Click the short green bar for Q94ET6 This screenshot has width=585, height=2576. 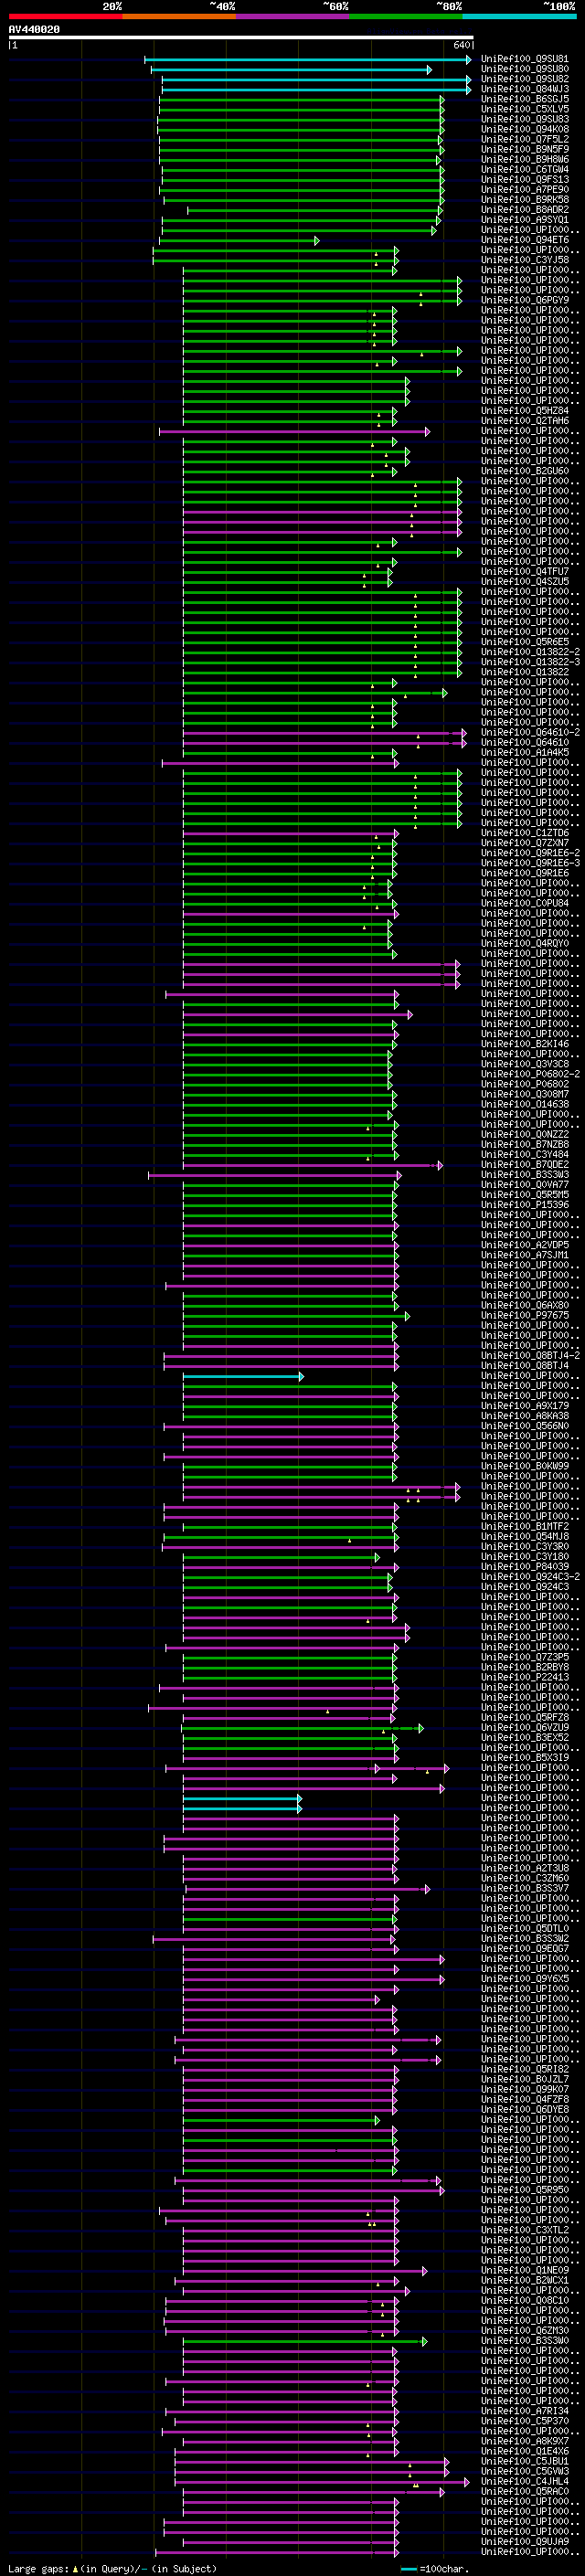[239, 240]
